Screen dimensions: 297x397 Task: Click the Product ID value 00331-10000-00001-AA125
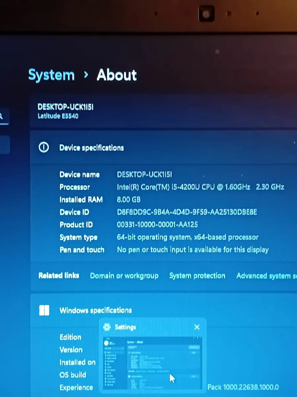[x=157, y=225]
